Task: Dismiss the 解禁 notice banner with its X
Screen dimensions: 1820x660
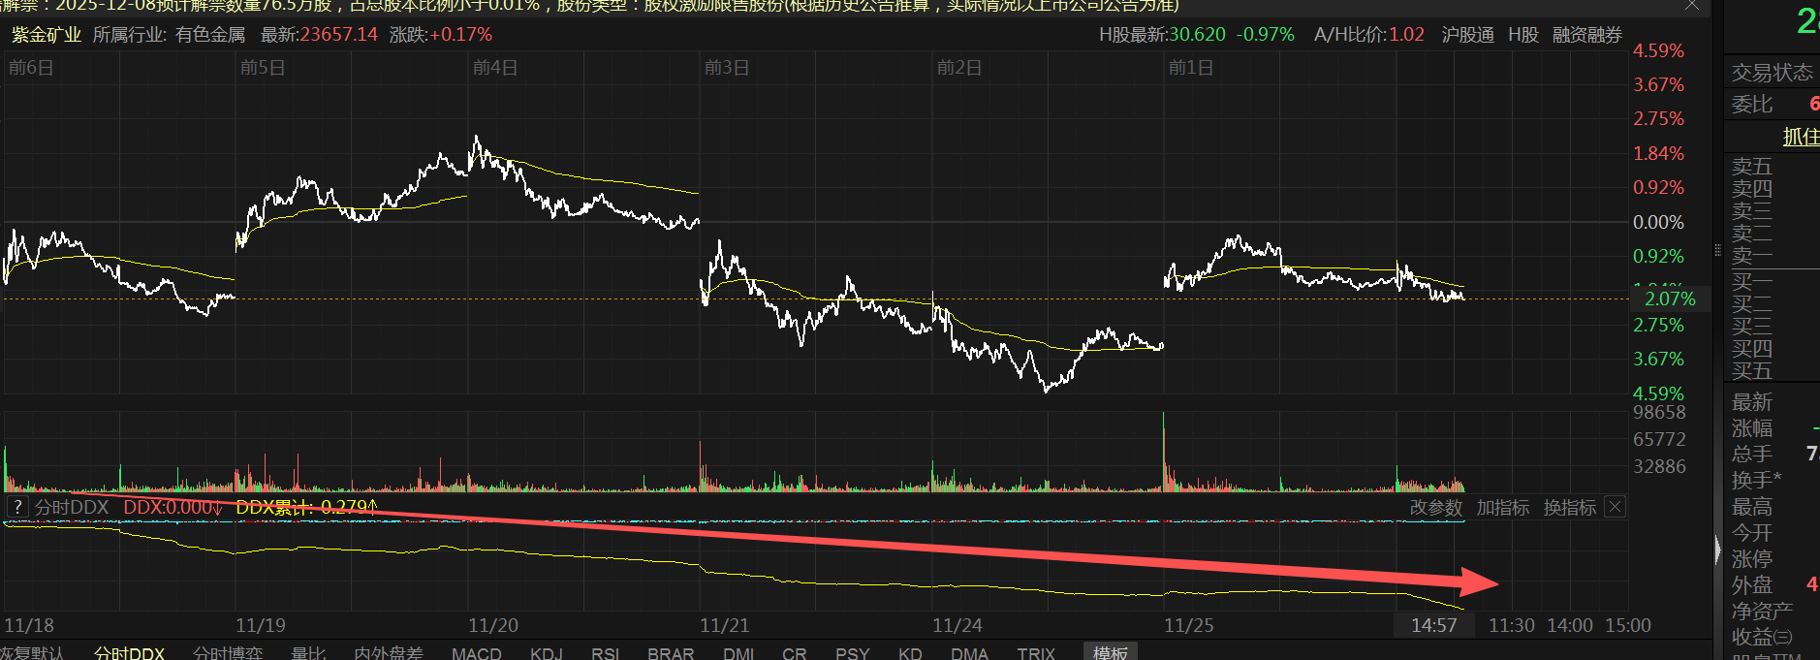Action: tap(1692, 5)
